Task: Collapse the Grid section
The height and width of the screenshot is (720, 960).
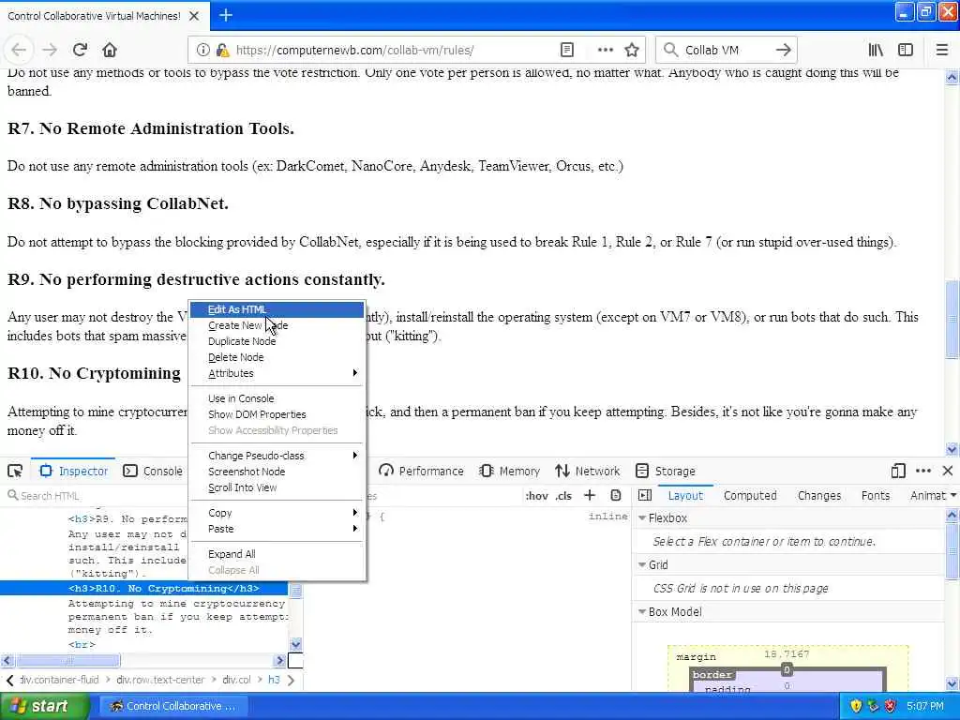Action: pos(642,564)
